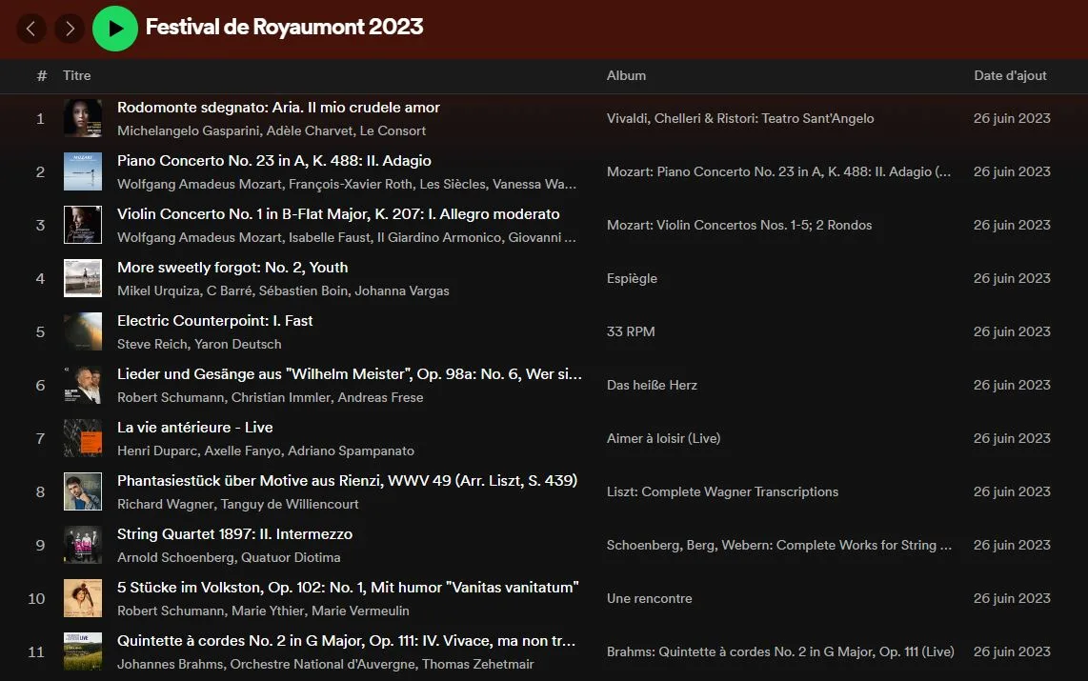Play the Festival de Royaumont 2023 playlist
1088x681 pixels.
tap(115, 29)
